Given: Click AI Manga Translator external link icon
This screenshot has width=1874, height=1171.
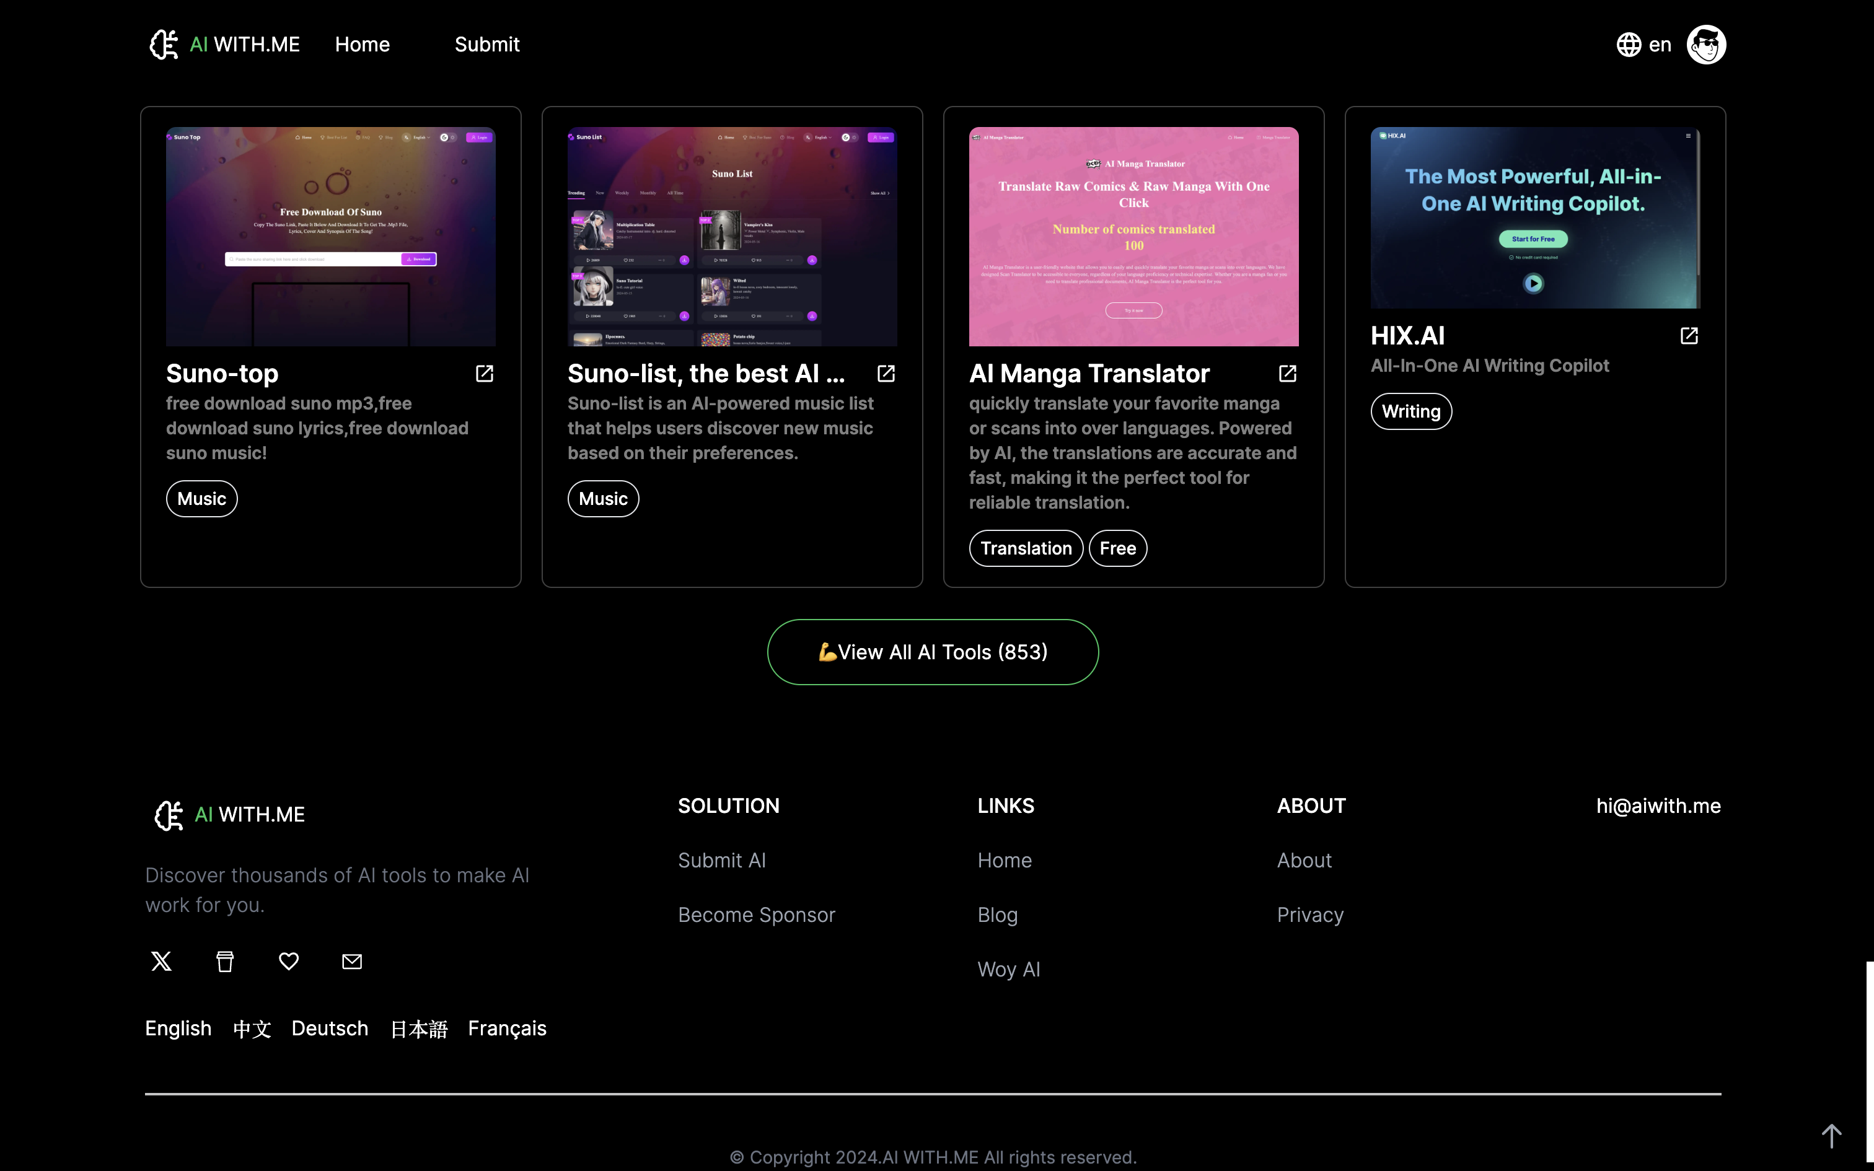Looking at the screenshot, I should [x=1287, y=374].
